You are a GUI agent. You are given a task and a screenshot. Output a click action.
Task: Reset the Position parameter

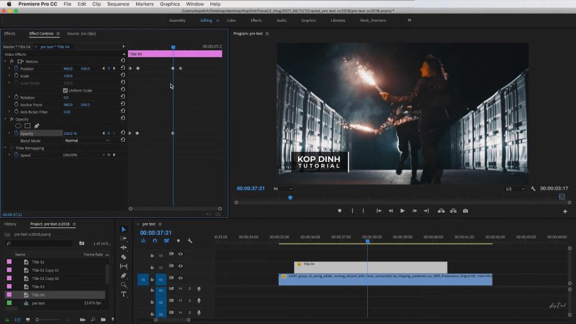(123, 69)
